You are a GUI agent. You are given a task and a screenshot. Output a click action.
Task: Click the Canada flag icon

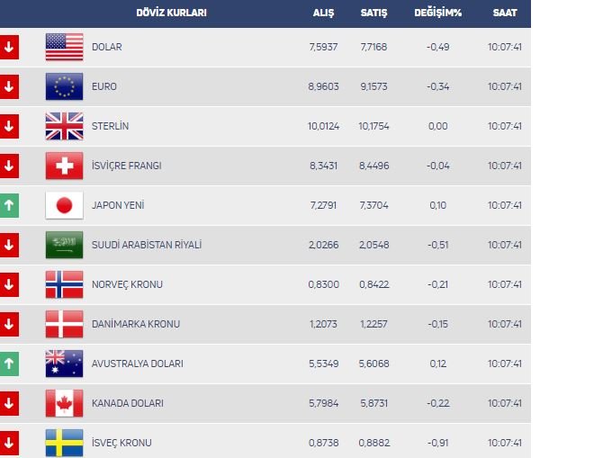point(64,403)
